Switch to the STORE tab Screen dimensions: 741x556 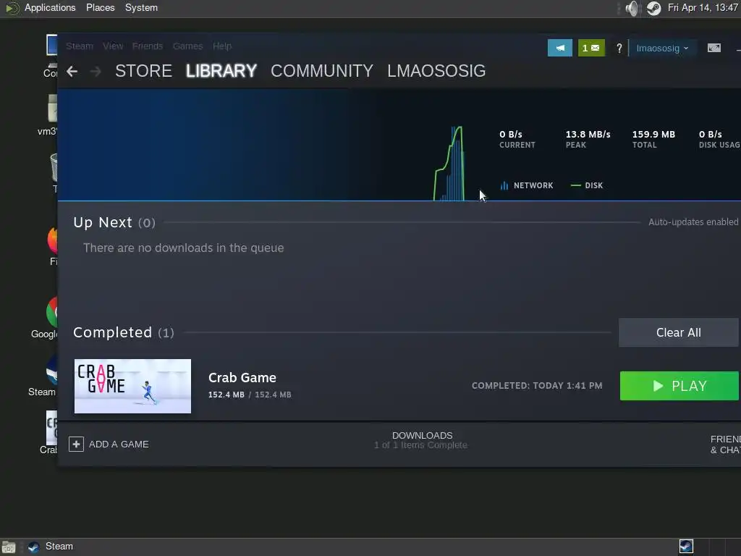[144, 71]
